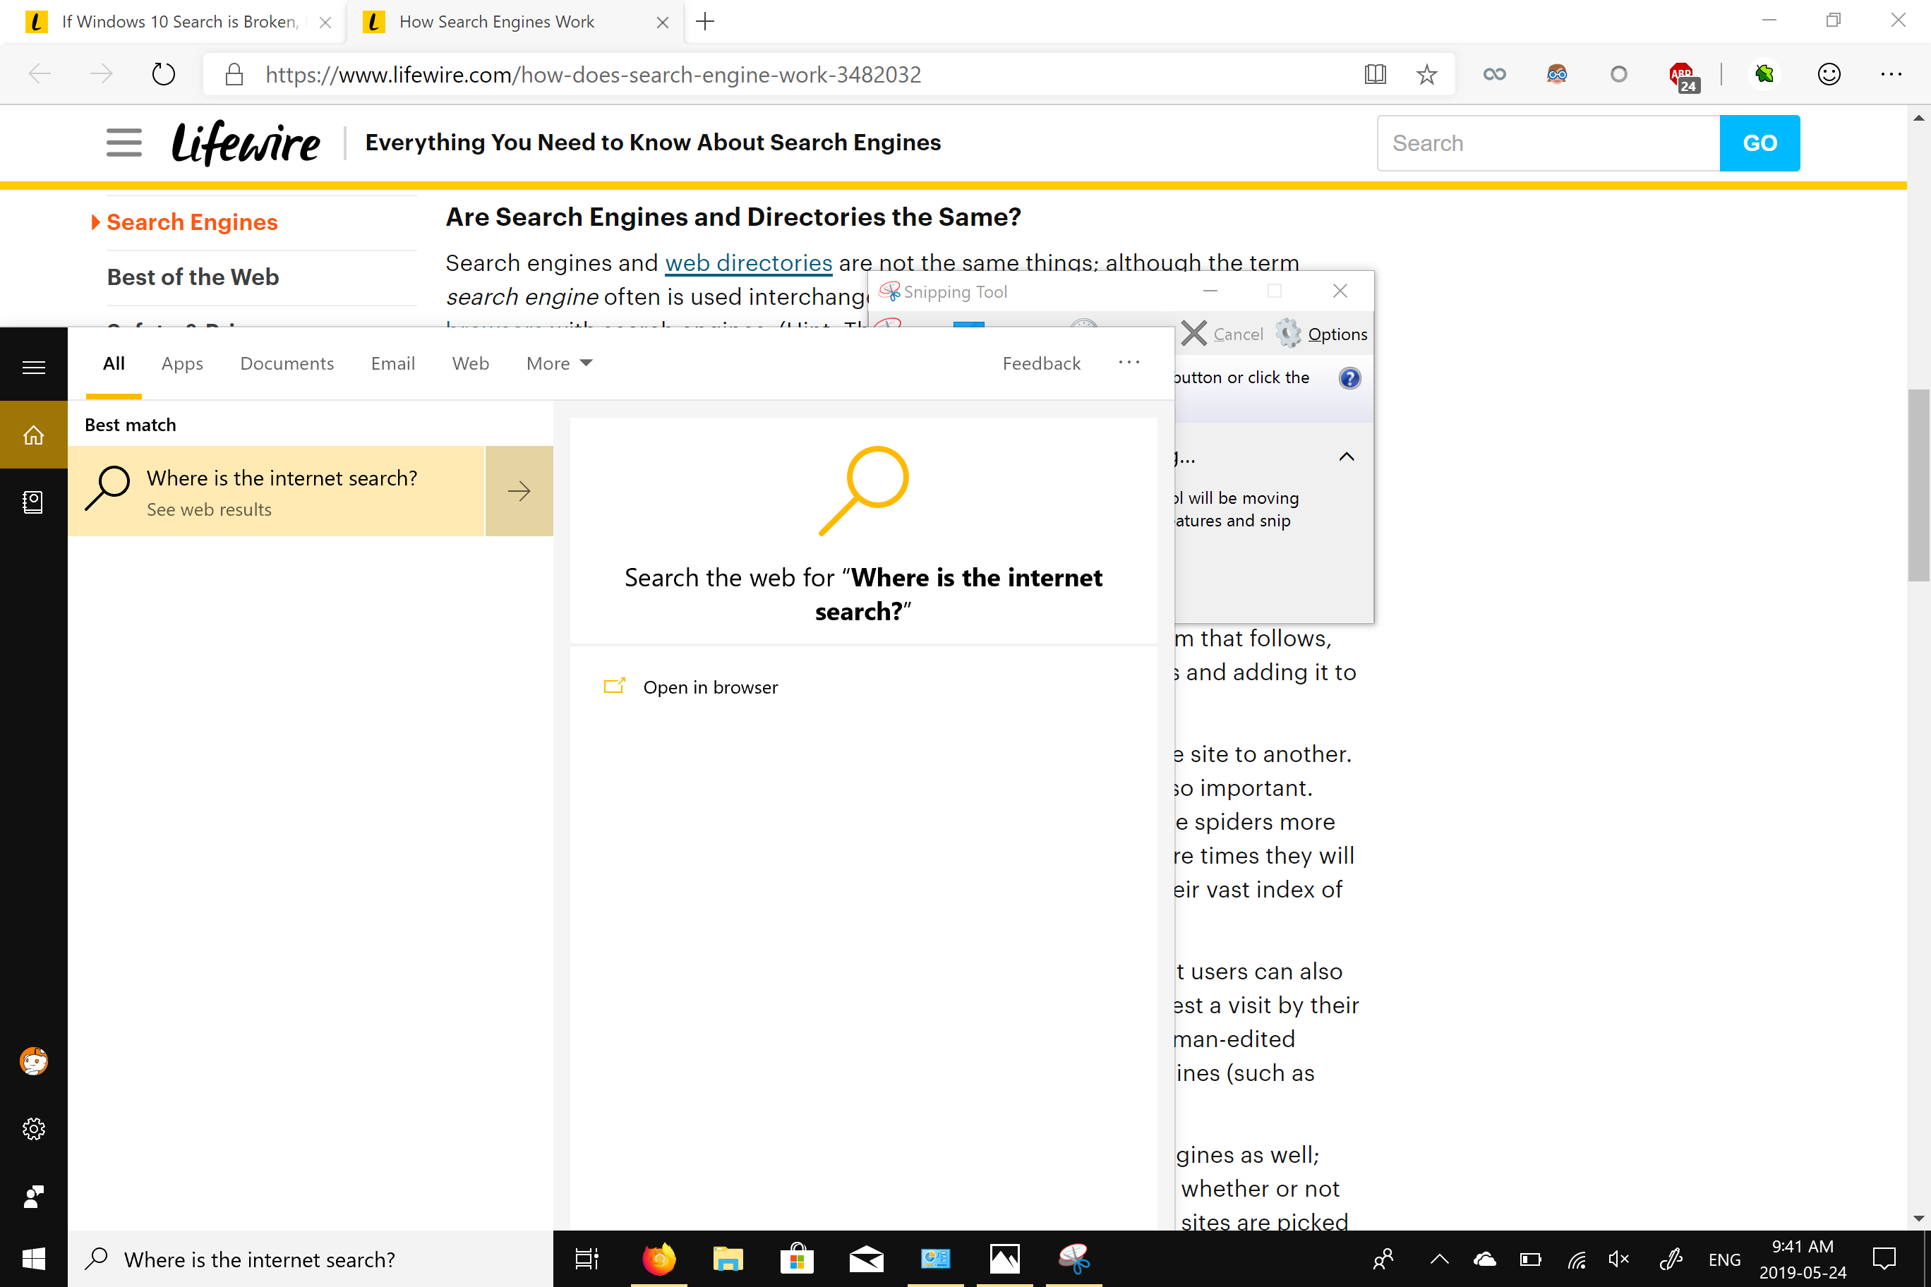Click Lifewire hamburger menu icon
Image resolution: width=1931 pixels, height=1287 pixels.
124,143
